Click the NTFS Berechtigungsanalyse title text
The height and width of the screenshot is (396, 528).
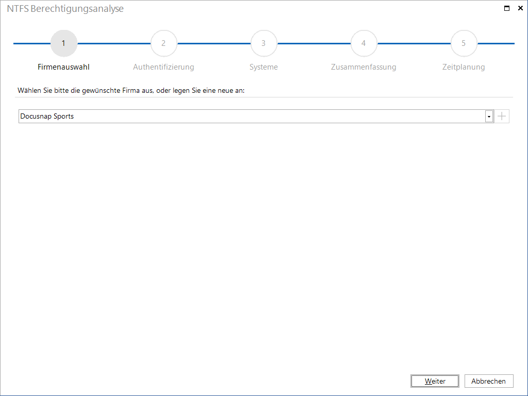(65, 9)
